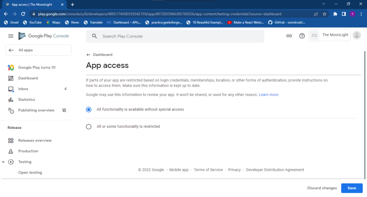
Task: Open the Developer Distribution Agreement link
Action: [x=275, y=170]
